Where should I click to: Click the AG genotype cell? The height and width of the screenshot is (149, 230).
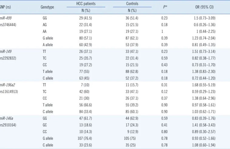click(45, 25)
